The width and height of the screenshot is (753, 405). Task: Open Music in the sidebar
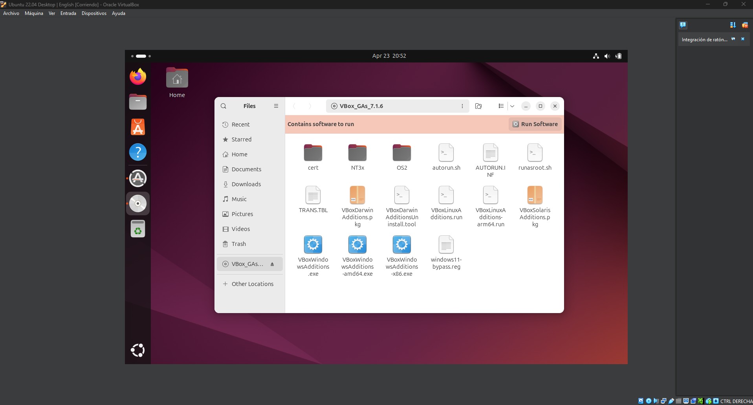point(250,199)
